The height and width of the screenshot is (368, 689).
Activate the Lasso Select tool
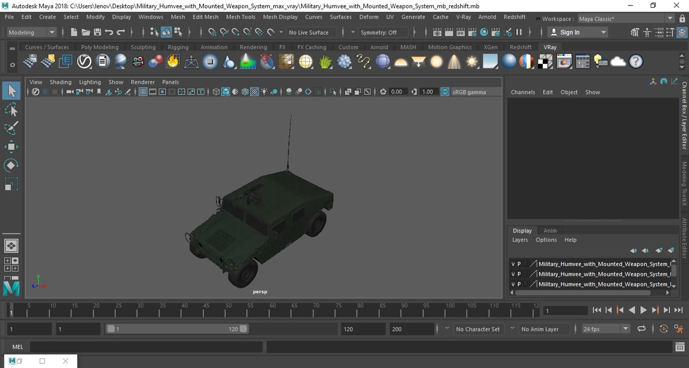[11, 110]
